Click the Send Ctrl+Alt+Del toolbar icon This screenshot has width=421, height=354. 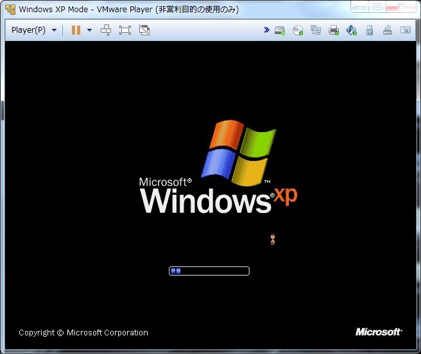pos(106,30)
